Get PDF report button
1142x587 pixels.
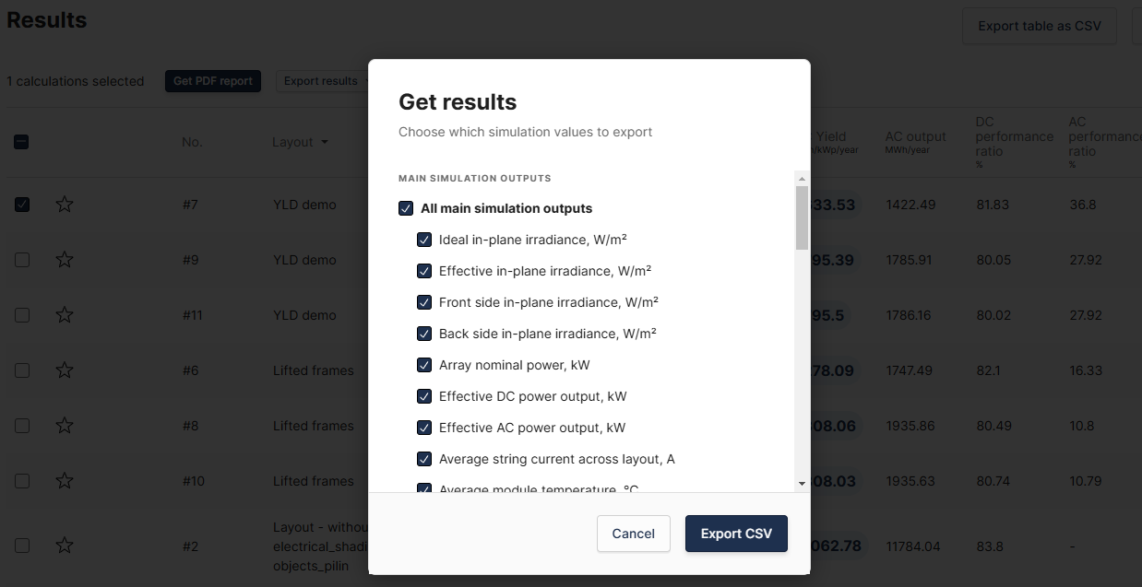(213, 81)
